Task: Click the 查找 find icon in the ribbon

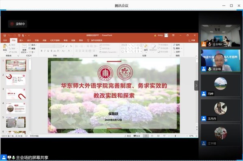Action: click(176, 45)
